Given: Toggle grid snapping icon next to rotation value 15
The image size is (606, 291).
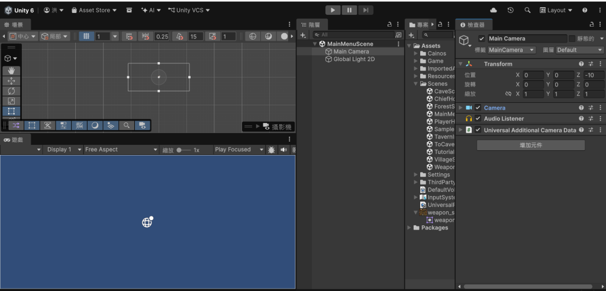Looking at the screenshot, I should (x=179, y=36).
